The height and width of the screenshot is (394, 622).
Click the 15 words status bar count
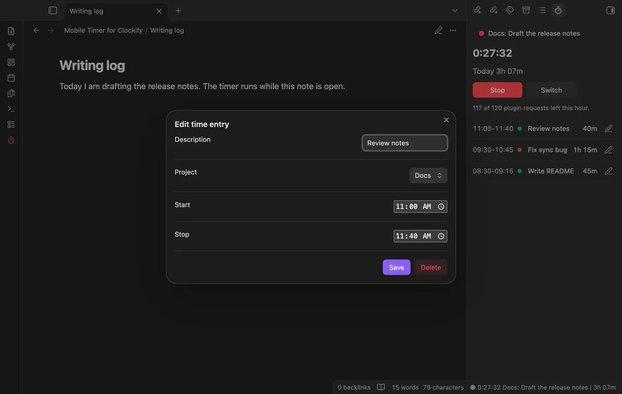405,387
